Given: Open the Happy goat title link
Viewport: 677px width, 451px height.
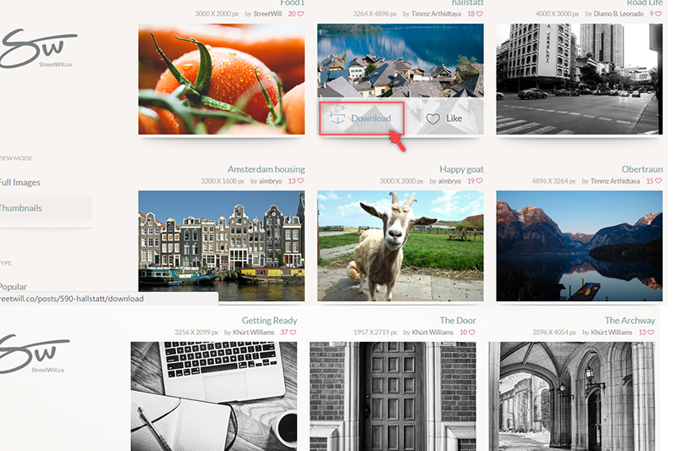Looking at the screenshot, I should [x=461, y=169].
